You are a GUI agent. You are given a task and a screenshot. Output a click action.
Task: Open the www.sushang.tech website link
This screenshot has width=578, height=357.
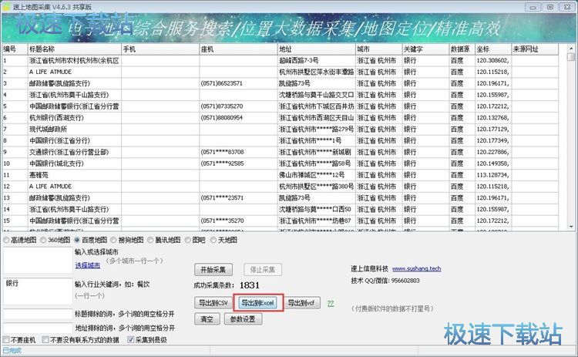(416, 268)
